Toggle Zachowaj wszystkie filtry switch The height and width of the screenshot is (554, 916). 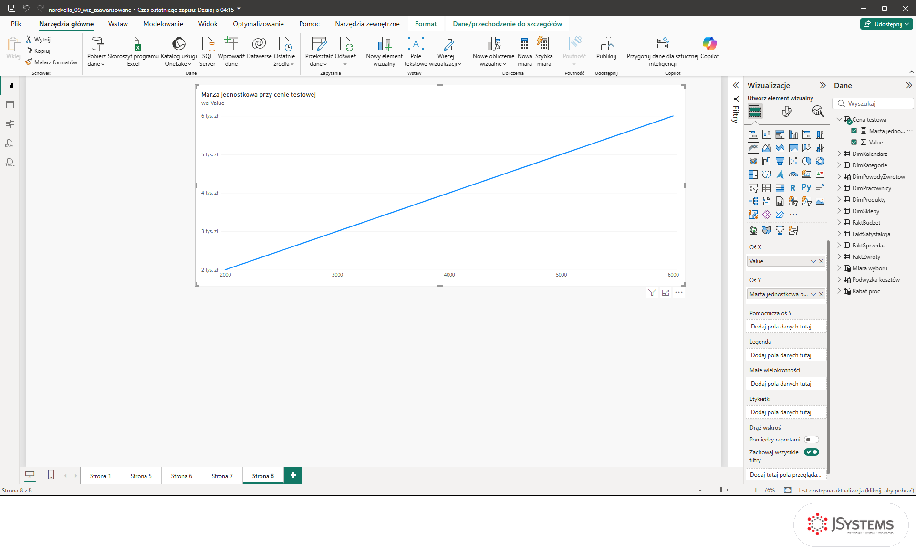[811, 452]
